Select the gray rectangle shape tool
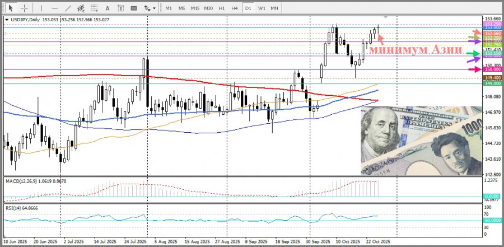Screen dimensions: 504x247 pos(134,8)
